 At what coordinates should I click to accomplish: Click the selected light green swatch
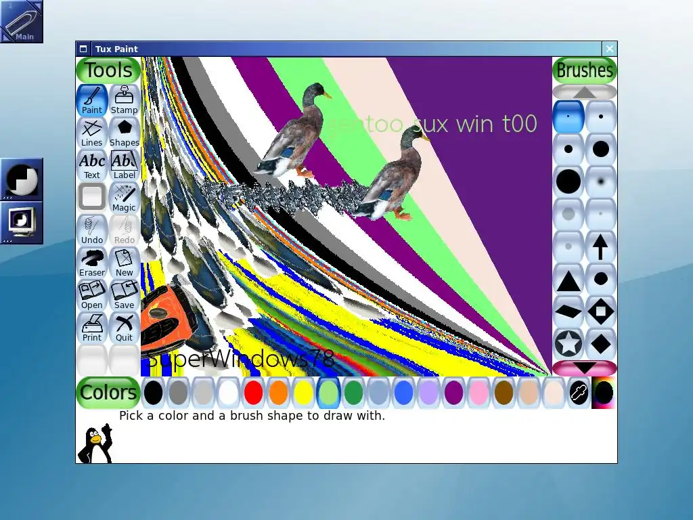click(328, 392)
